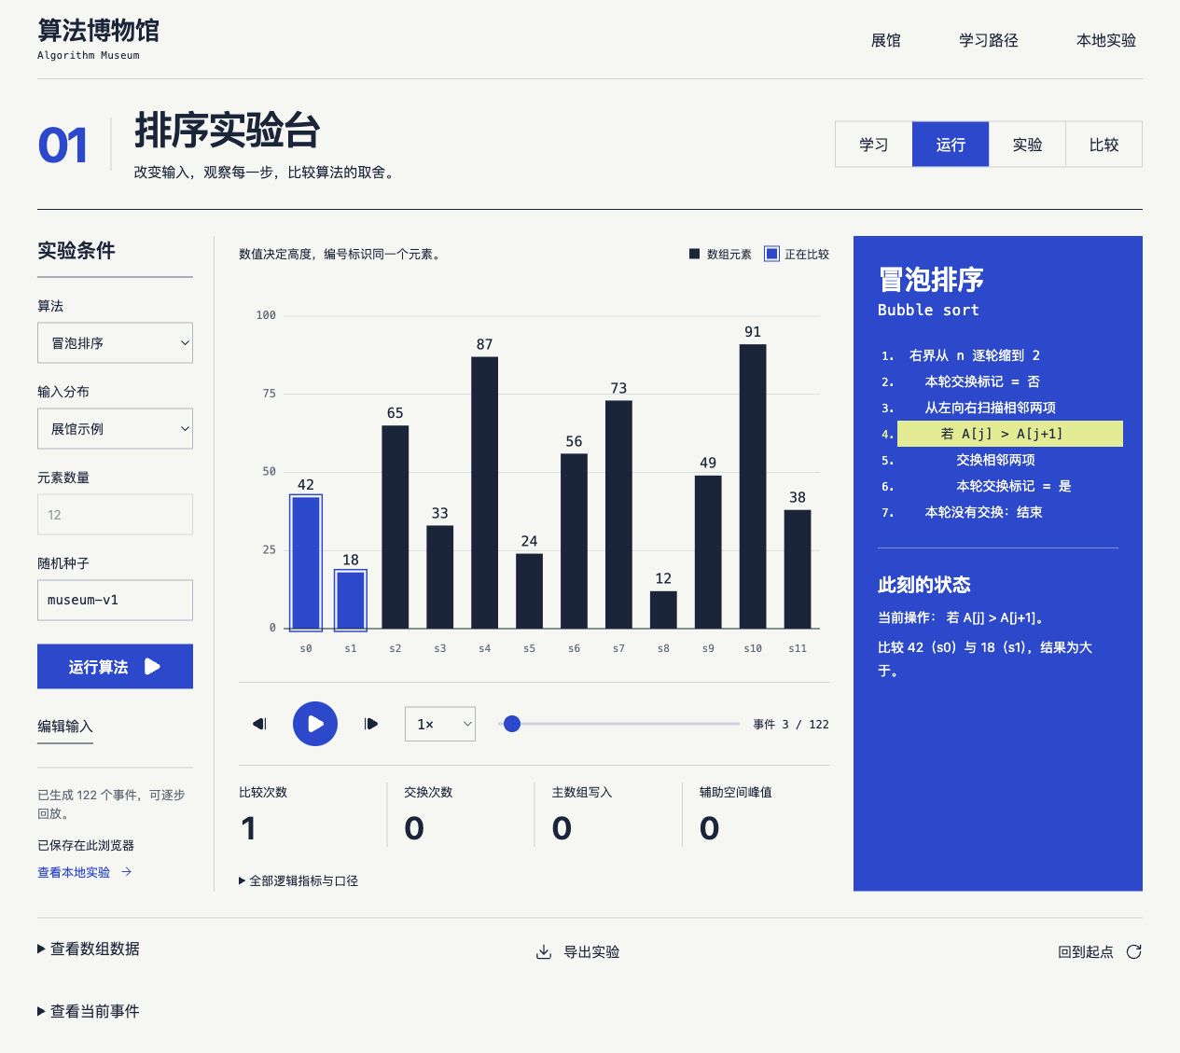Click the 随机种子 input field
This screenshot has height=1053, width=1180.
(x=115, y=601)
